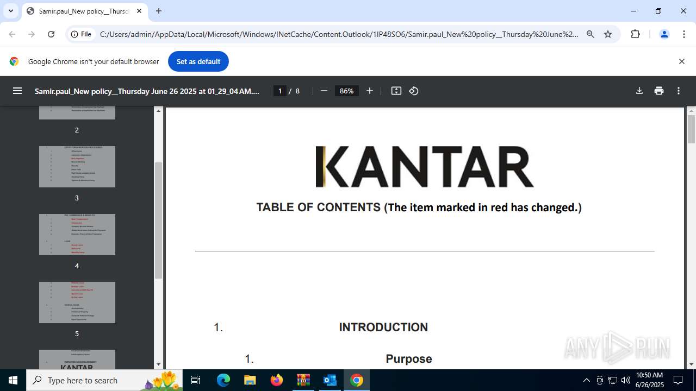696x391 pixels.
Task: Select the Samir.paul_New policy browser tab
Action: (x=84, y=11)
